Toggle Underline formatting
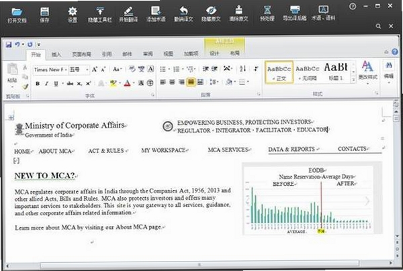This screenshot has height=271, width=403. pos(56,83)
